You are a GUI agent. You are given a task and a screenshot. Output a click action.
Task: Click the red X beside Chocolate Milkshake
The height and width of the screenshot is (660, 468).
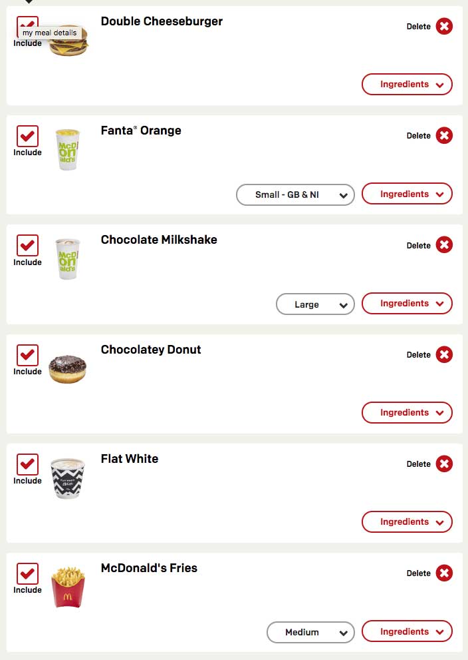444,245
